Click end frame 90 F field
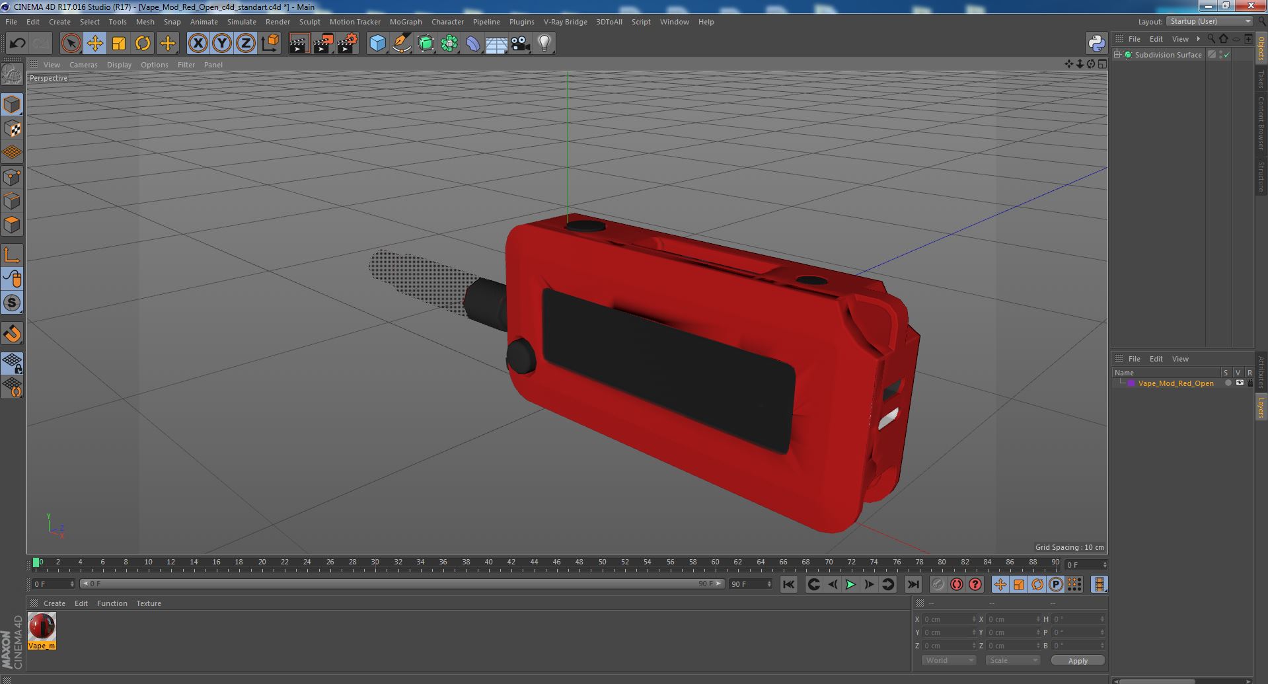Viewport: 1268px width, 684px height. pos(750,584)
